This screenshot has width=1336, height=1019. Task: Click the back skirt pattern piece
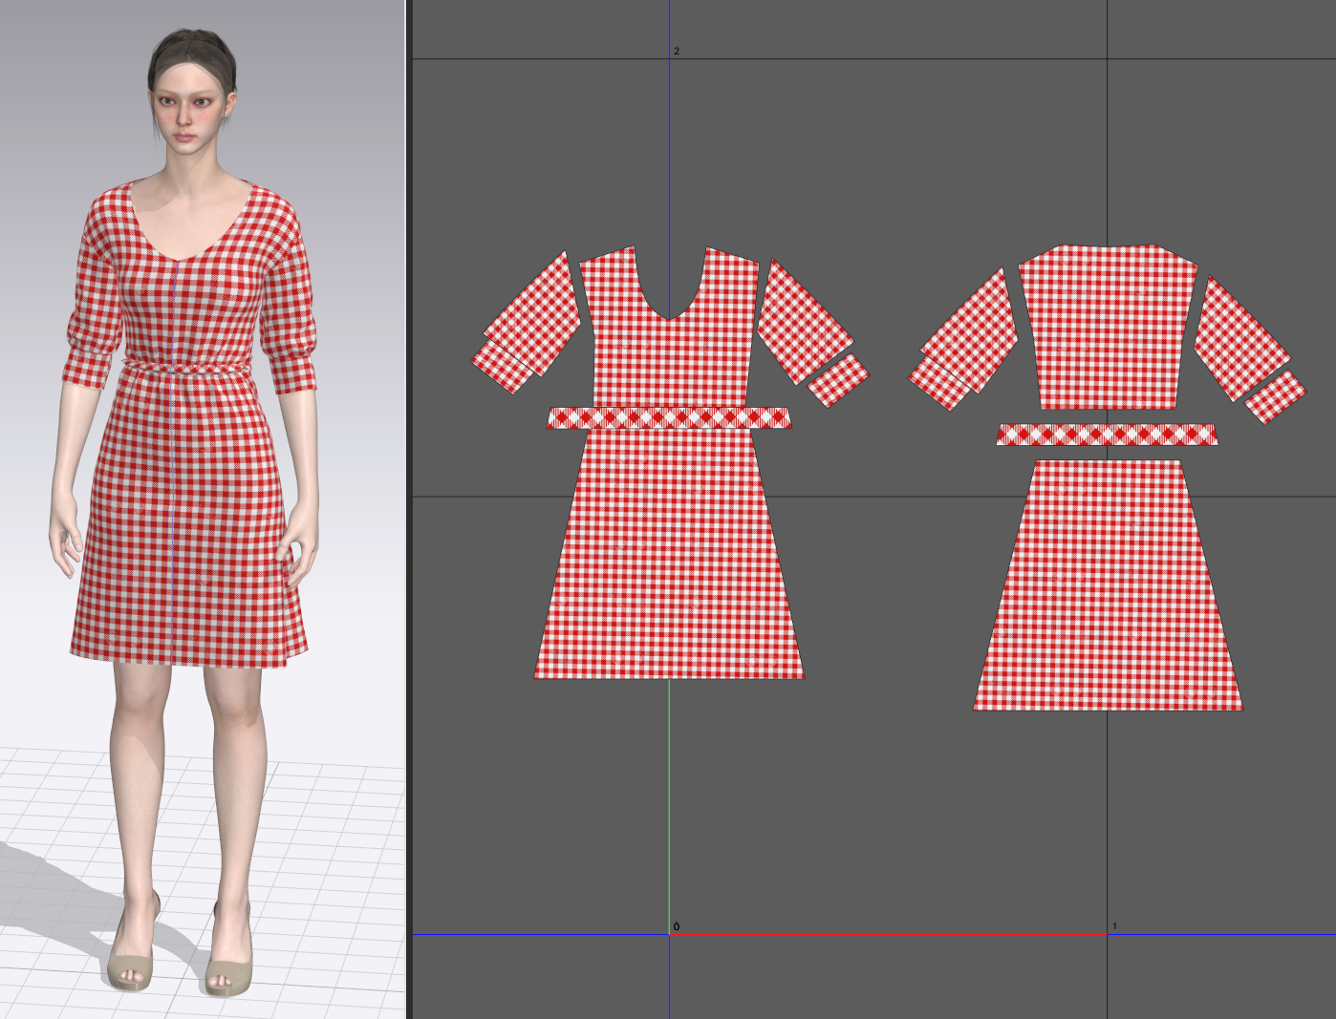1107,592
